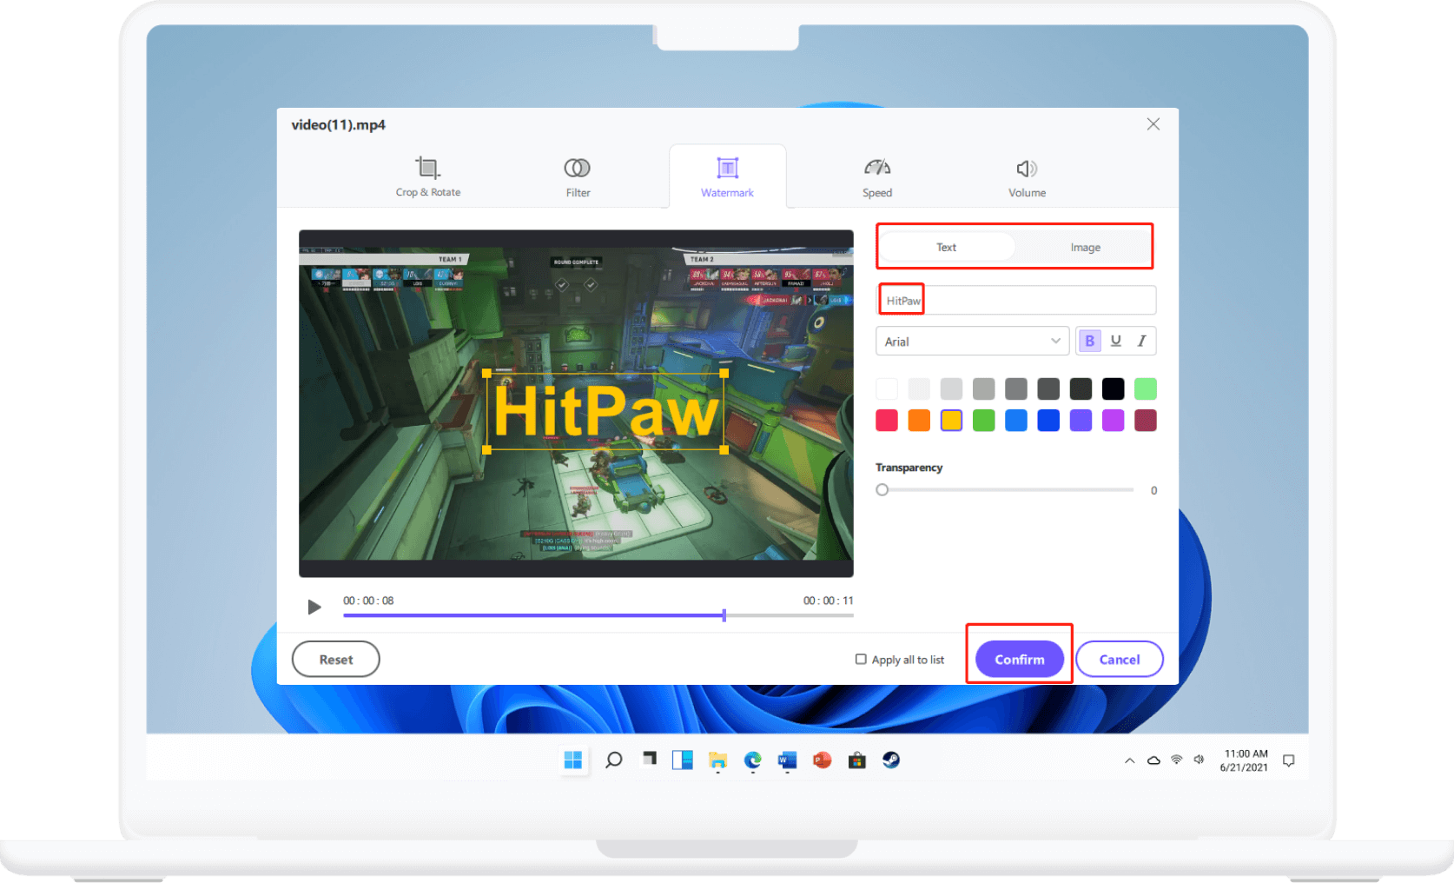Open Widgets from the taskbar
Screen dimensions: 1454x883
(x=683, y=760)
